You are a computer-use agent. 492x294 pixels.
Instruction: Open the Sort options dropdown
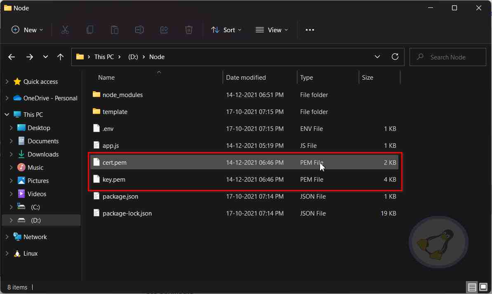point(226,30)
